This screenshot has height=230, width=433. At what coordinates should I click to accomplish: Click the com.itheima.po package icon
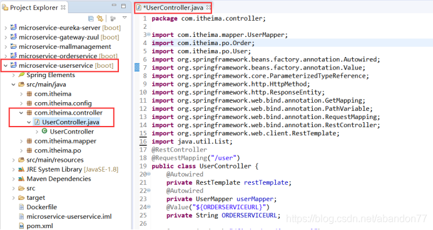[x=29, y=150]
